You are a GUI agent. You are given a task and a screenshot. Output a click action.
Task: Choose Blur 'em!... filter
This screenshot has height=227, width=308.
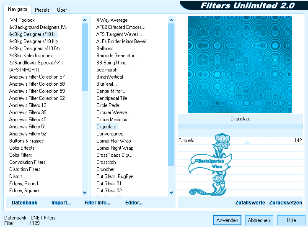pyautogui.click(x=106, y=84)
